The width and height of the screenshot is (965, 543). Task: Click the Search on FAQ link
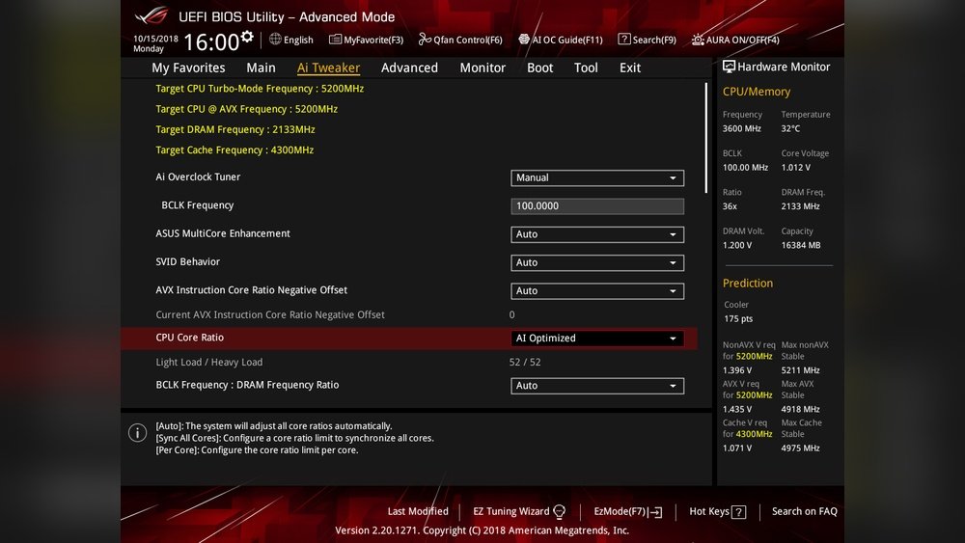point(804,512)
